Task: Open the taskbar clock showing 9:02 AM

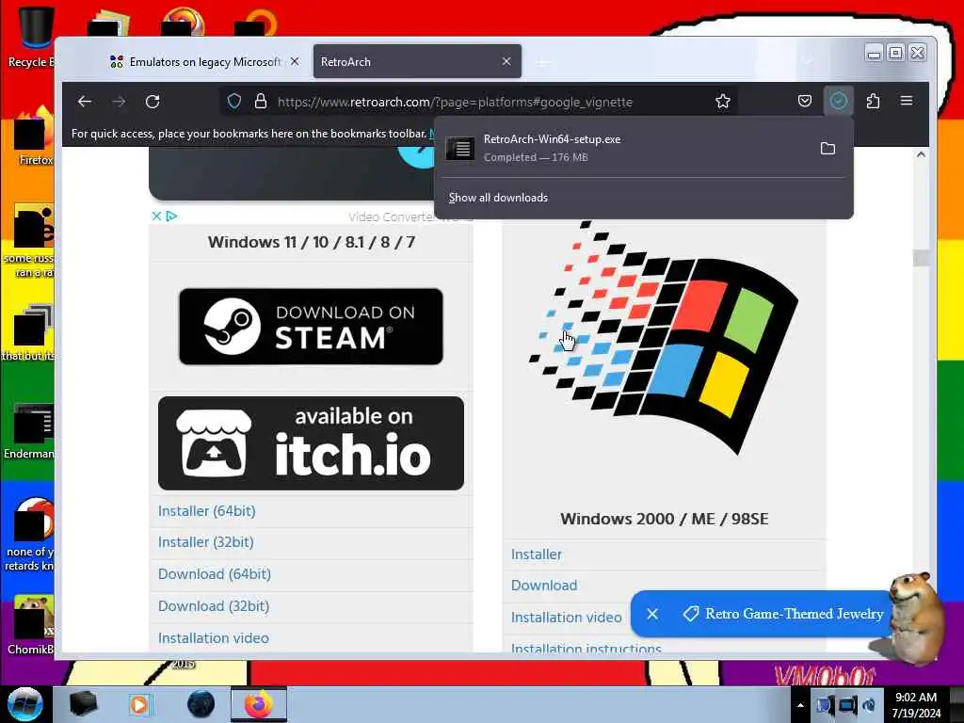Action: pyautogui.click(x=916, y=704)
